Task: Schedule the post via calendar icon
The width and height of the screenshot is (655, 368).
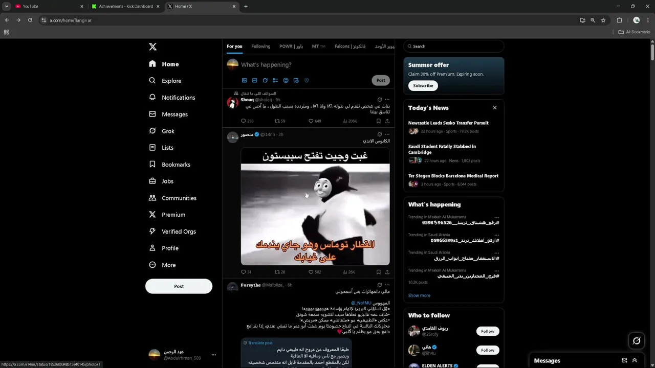Action: point(296,80)
